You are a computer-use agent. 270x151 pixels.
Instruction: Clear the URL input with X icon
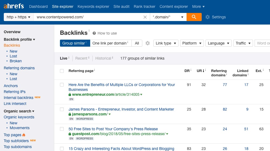tap(145, 17)
